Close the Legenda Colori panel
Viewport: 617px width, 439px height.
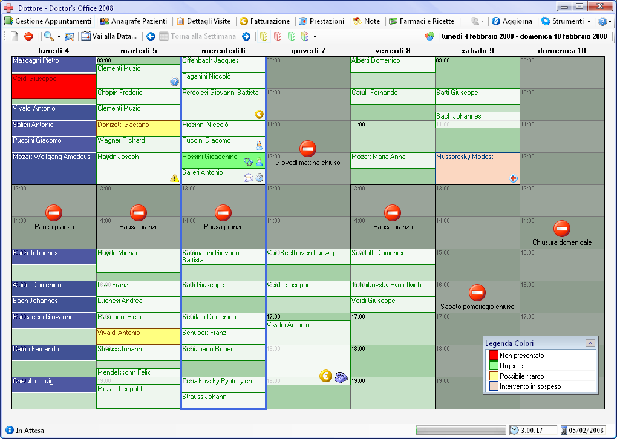(590, 343)
